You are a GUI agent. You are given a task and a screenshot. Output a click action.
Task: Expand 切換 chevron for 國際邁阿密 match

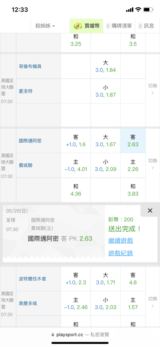tap(152, 164)
